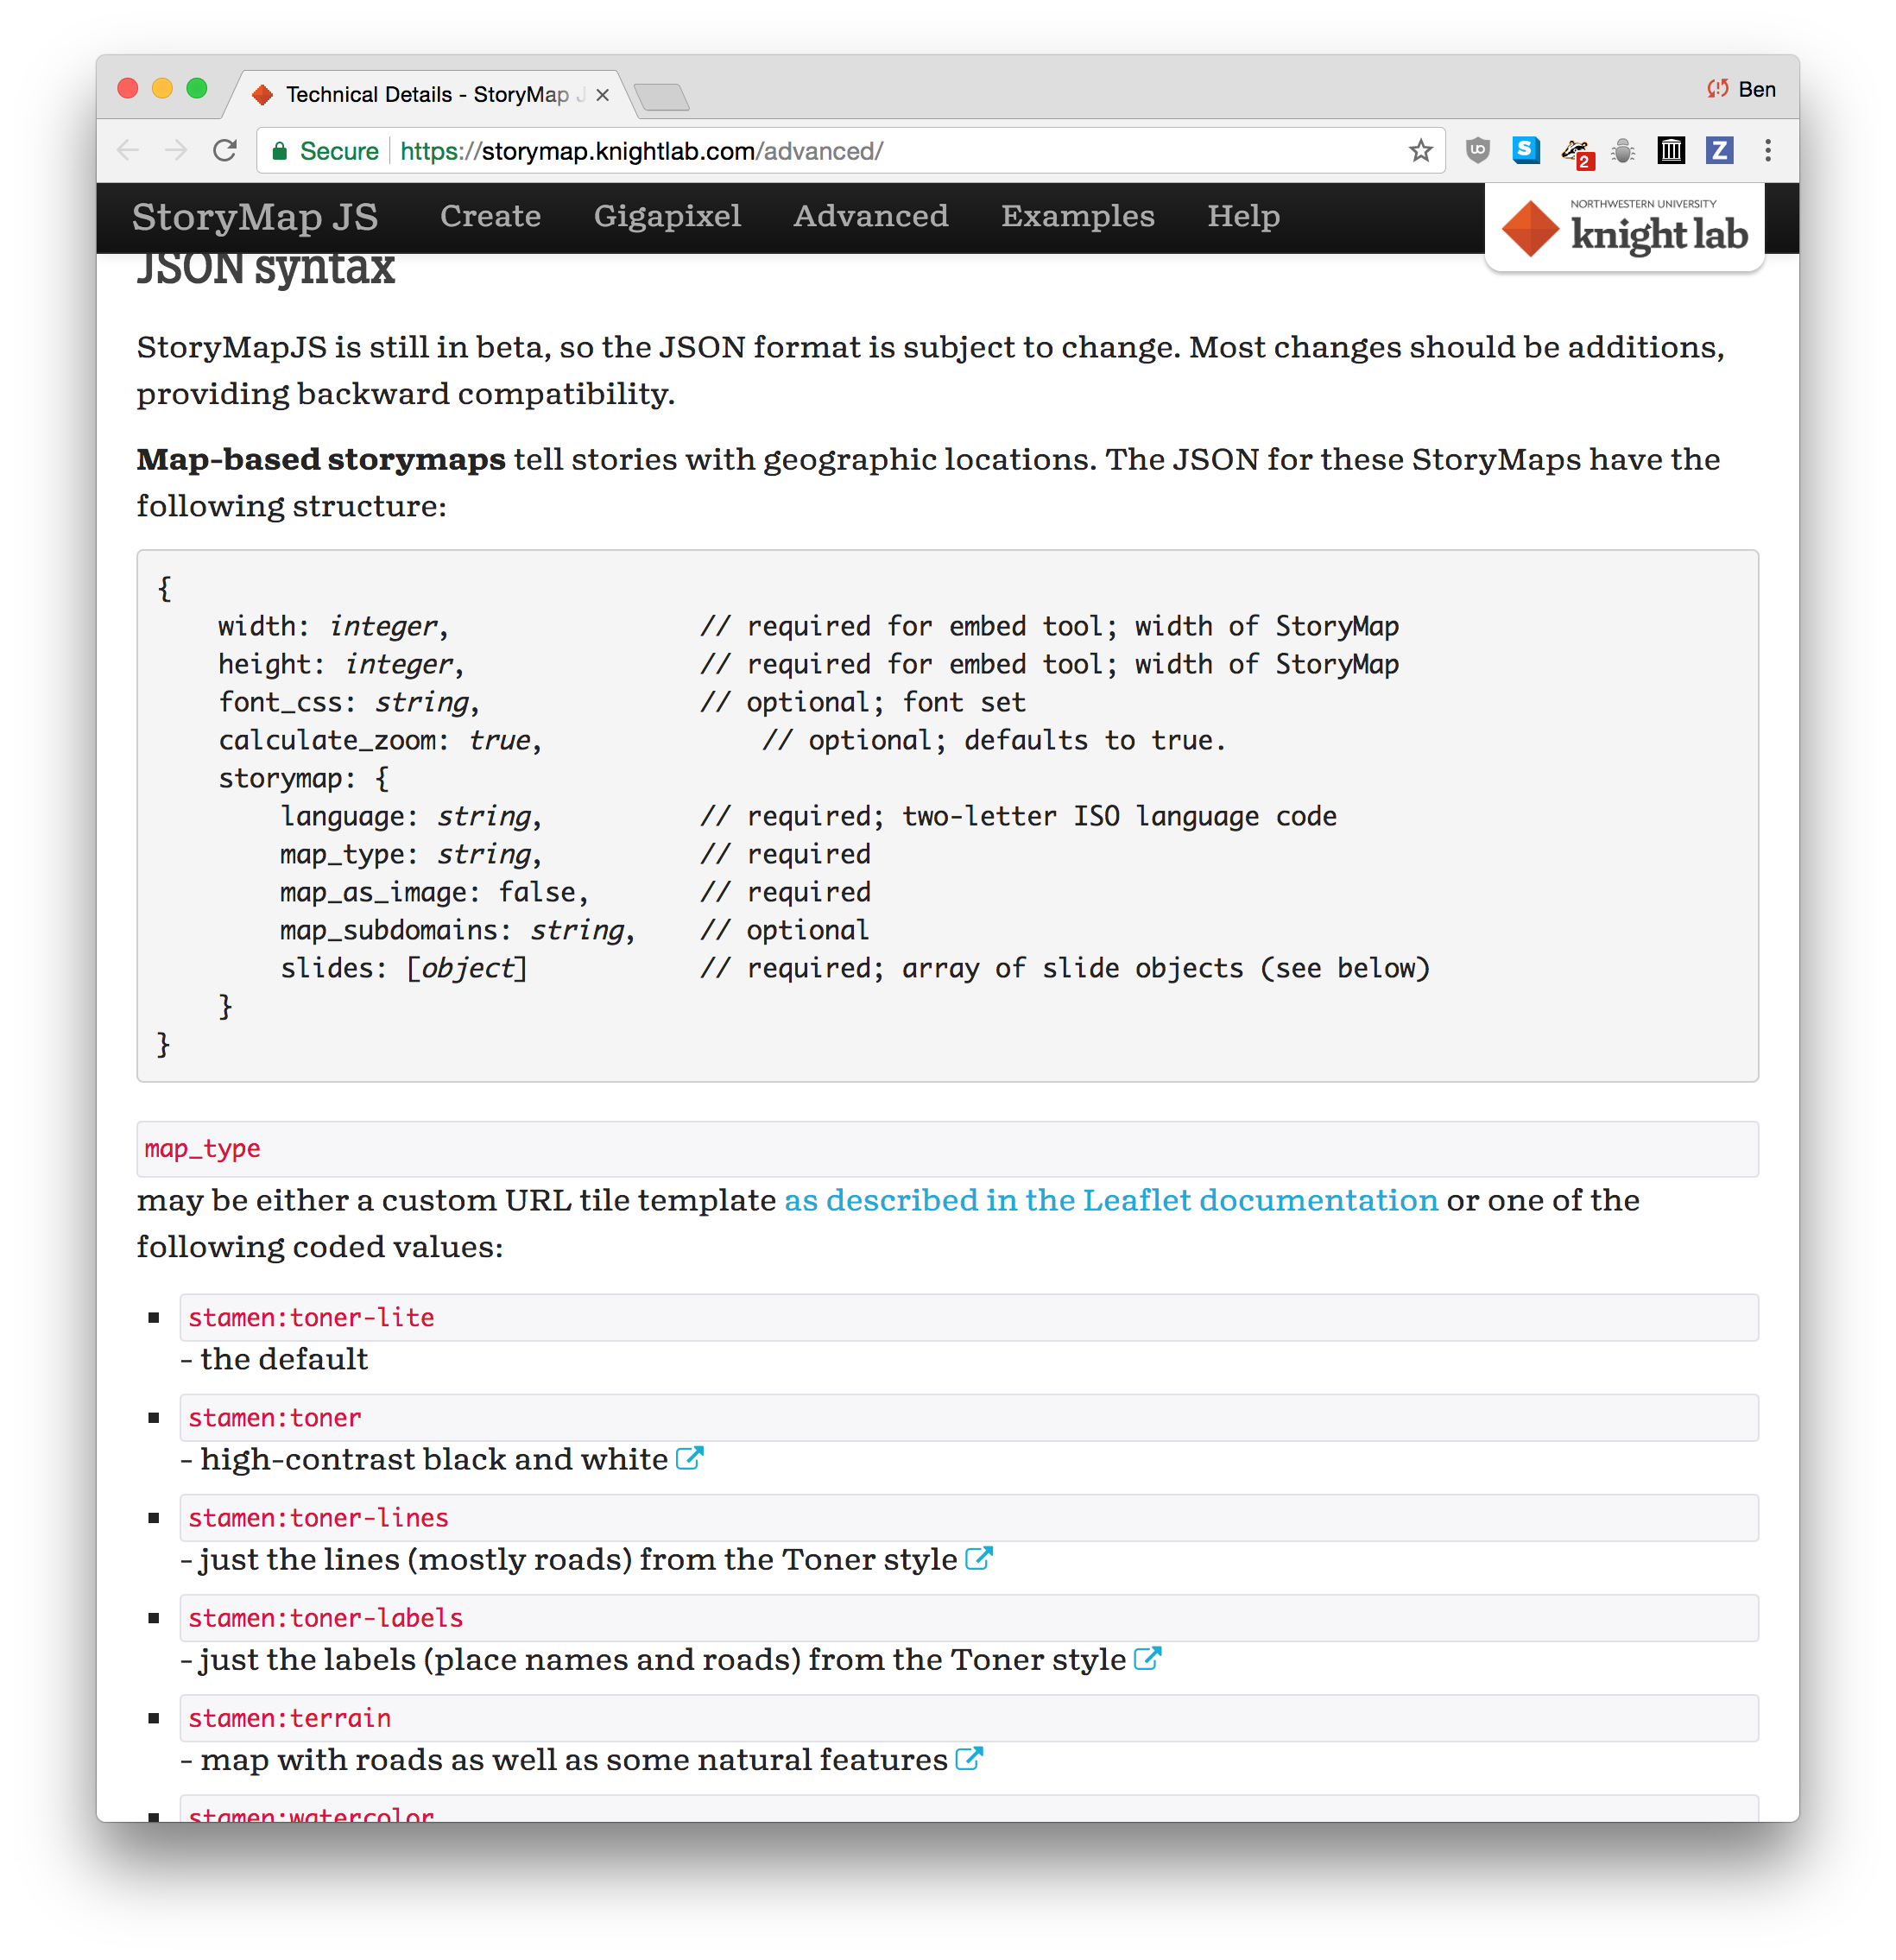Select Create in the StoryMap navigation
This screenshot has height=1960, width=1896.
(490, 216)
